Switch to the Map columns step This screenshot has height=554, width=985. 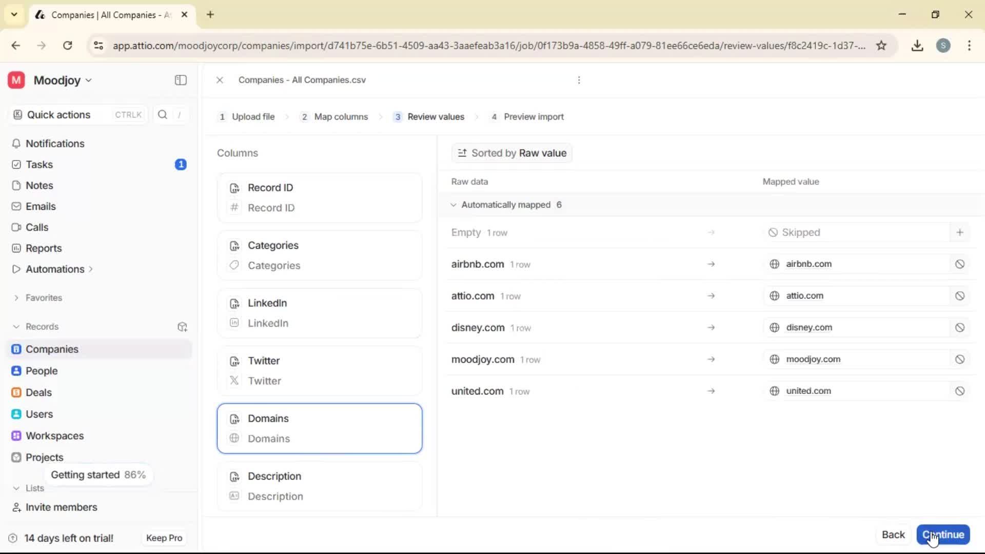pyautogui.click(x=341, y=116)
